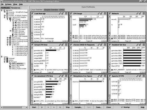Click the larger resize icon in Actual CPU time header
This screenshot has width=147, height=110.
(62, 45)
